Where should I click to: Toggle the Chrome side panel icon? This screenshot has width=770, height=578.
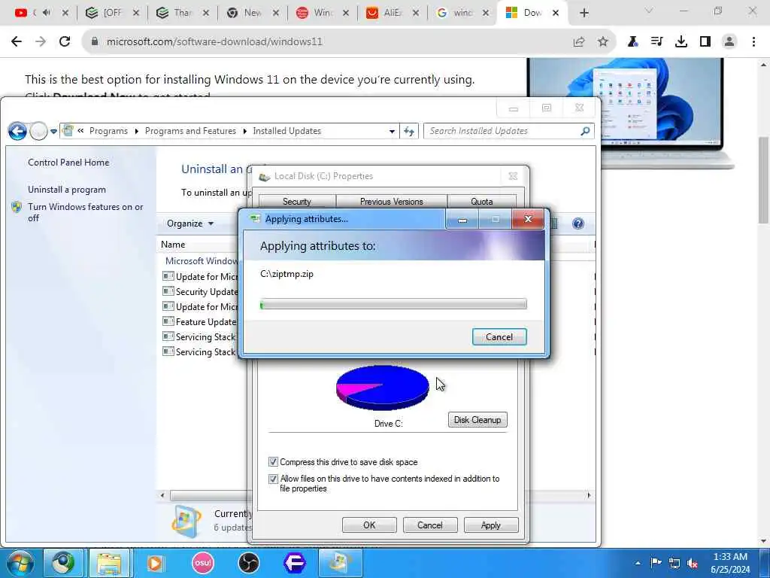click(x=705, y=42)
